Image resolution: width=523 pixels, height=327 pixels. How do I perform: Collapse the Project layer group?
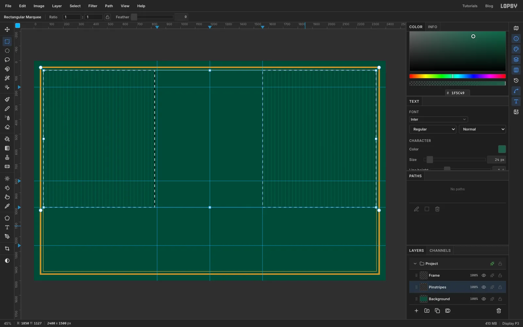(x=415, y=264)
